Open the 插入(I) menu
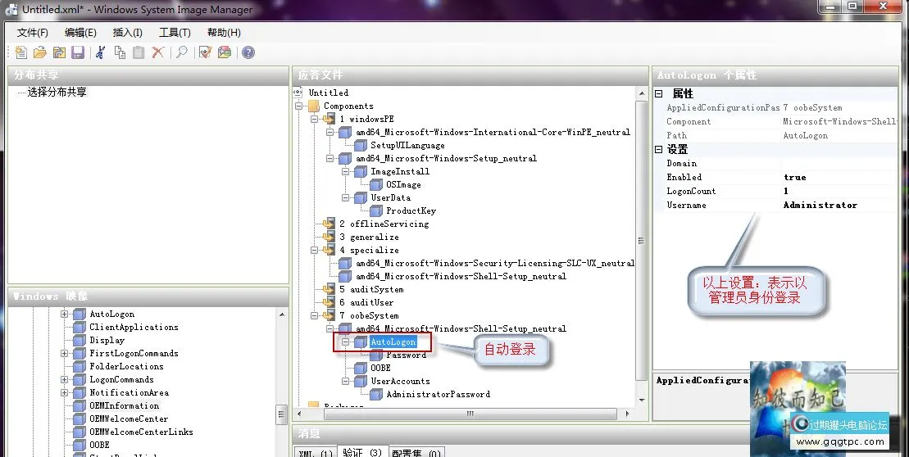Viewport: 909px width, 457px height. click(127, 33)
